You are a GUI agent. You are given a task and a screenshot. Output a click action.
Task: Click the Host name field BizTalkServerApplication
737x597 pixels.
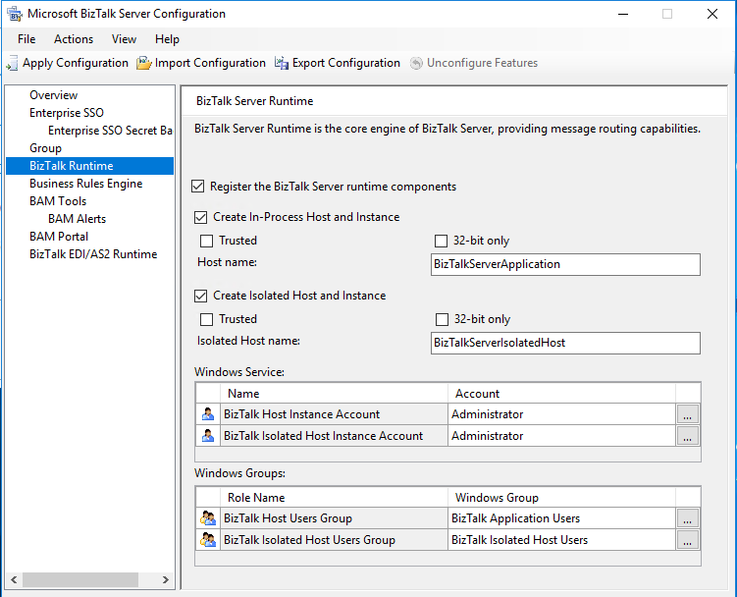(565, 264)
